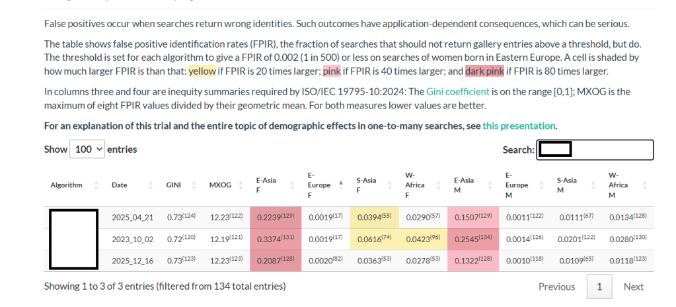The width and height of the screenshot is (676, 307).
Task: Click the Search input field
Action: point(595,150)
